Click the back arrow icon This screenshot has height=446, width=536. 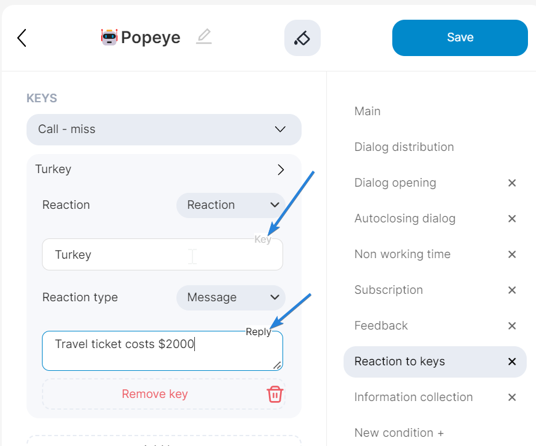[22, 38]
